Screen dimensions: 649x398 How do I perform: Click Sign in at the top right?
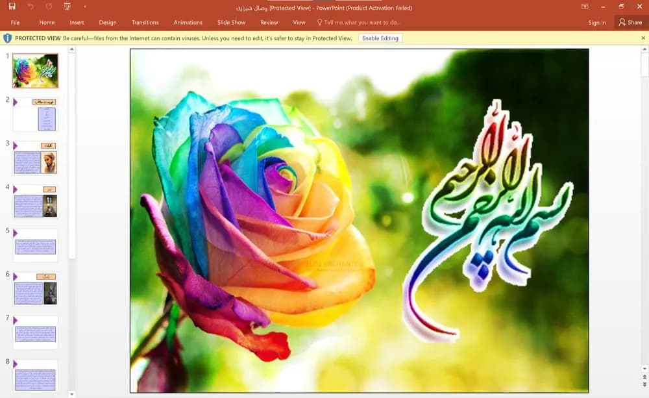point(597,22)
